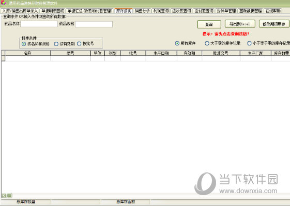Click the 单位 column header
Viewport: 290px width, 206px height.
click(x=98, y=53)
